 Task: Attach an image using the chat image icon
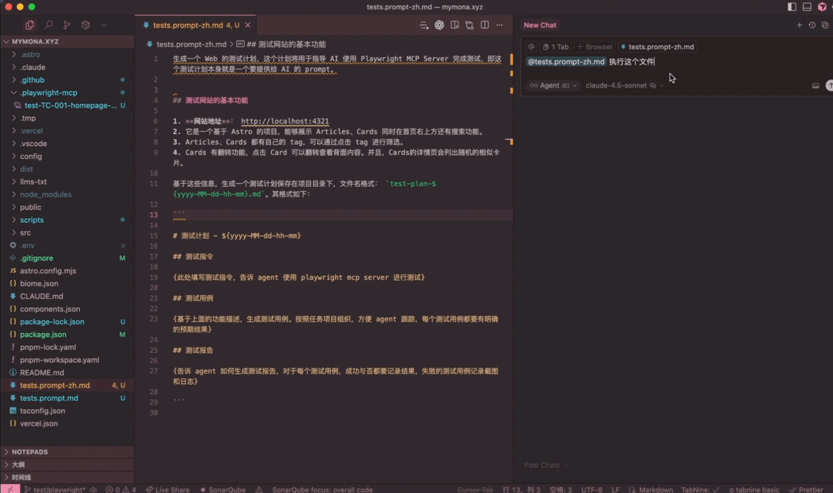[815, 86]
